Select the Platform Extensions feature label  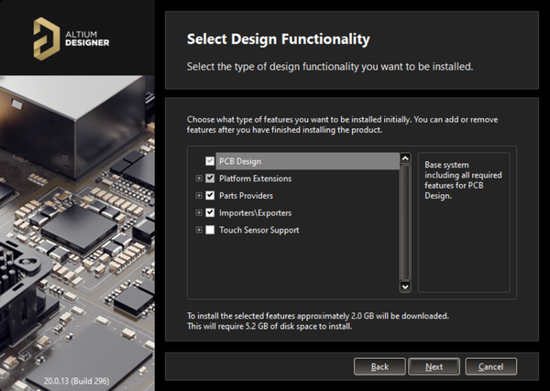[255, 179]
